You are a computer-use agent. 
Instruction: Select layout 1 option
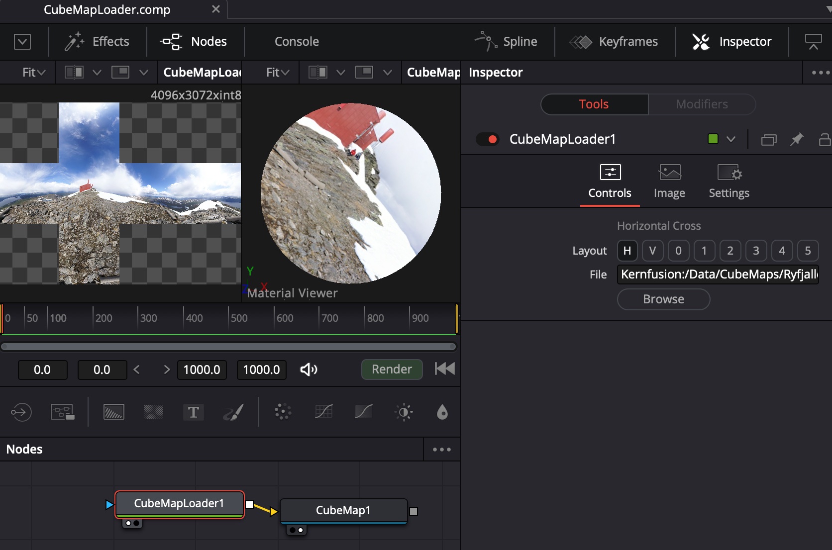[704, 251]
